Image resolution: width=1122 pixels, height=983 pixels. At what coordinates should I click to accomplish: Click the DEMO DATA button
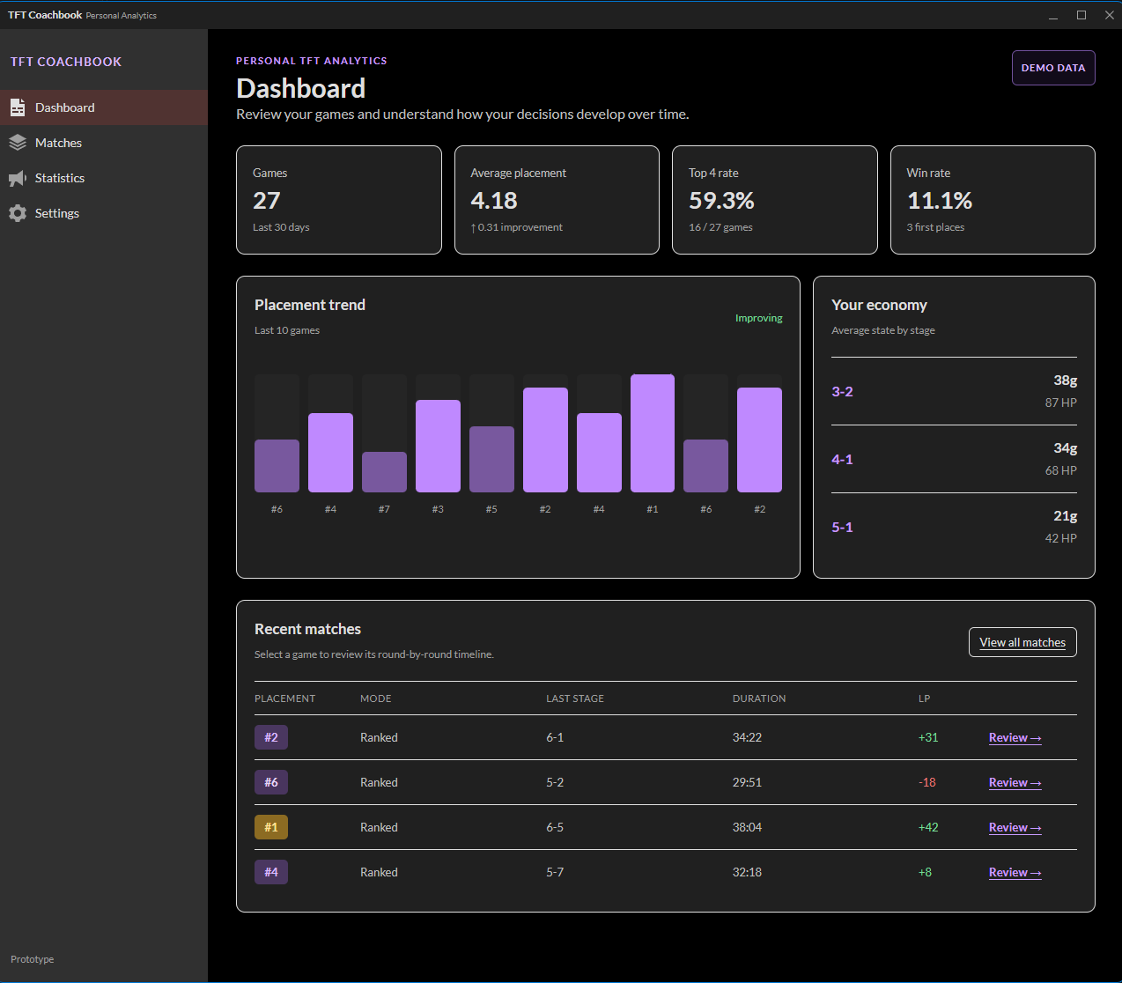tap(1053, 68)
